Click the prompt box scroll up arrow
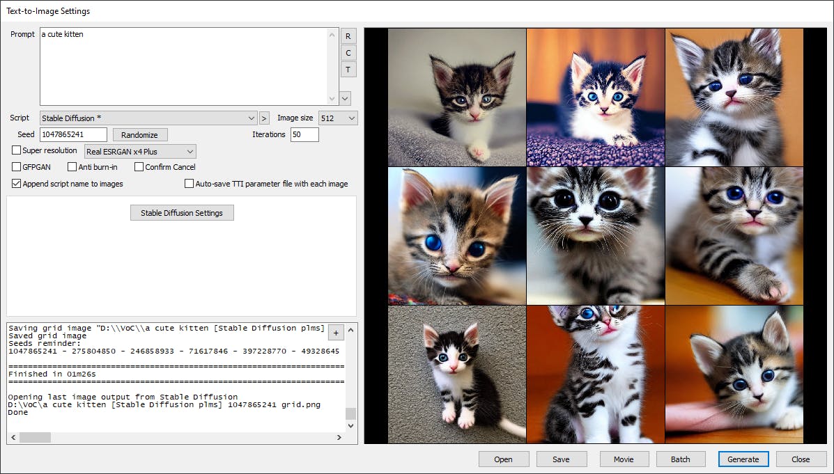Viewport: 834px width, 474px height. (332, 35)
